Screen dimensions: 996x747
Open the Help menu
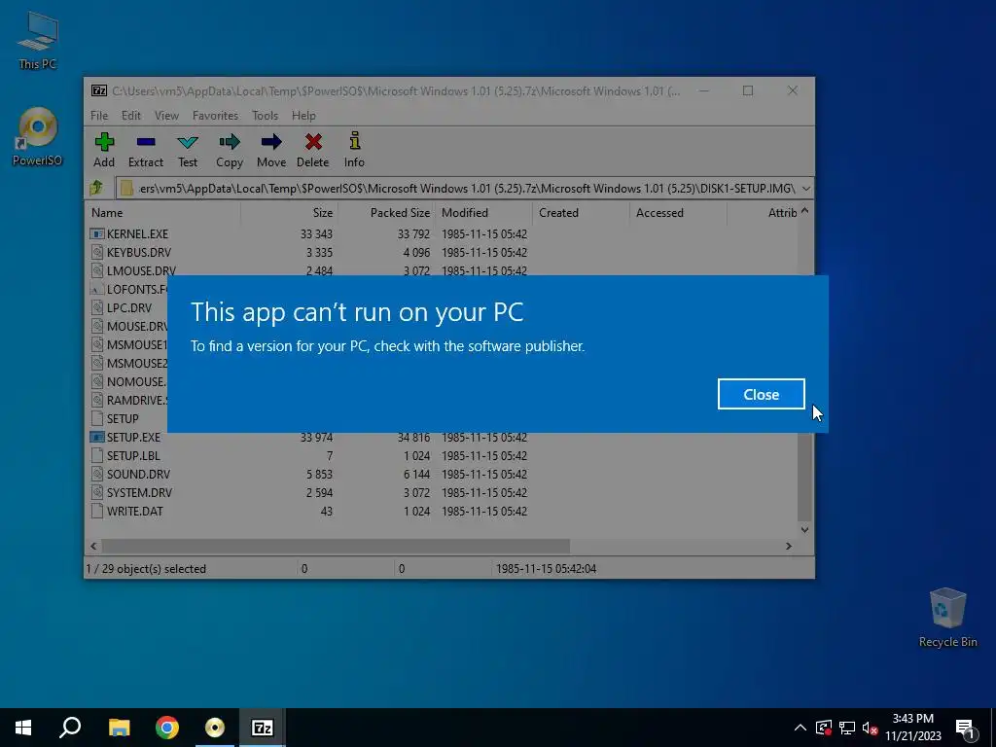[303, 116]
